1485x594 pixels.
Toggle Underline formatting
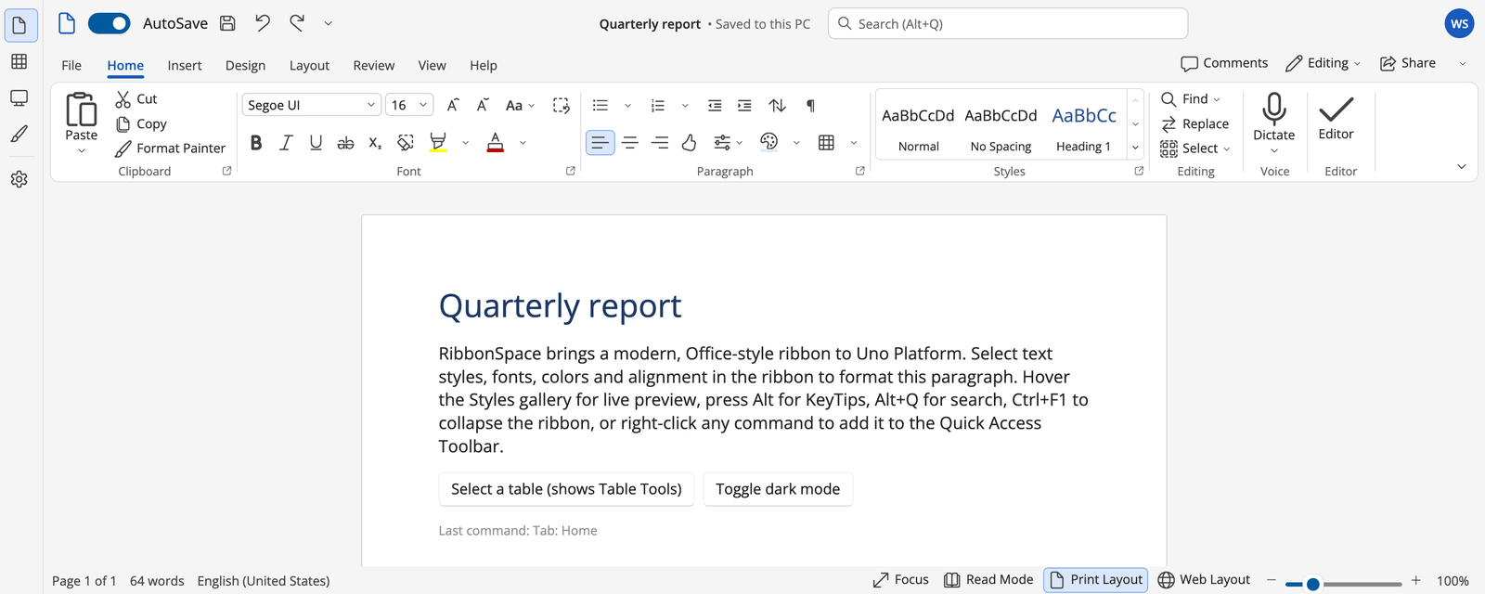[316, 142]
